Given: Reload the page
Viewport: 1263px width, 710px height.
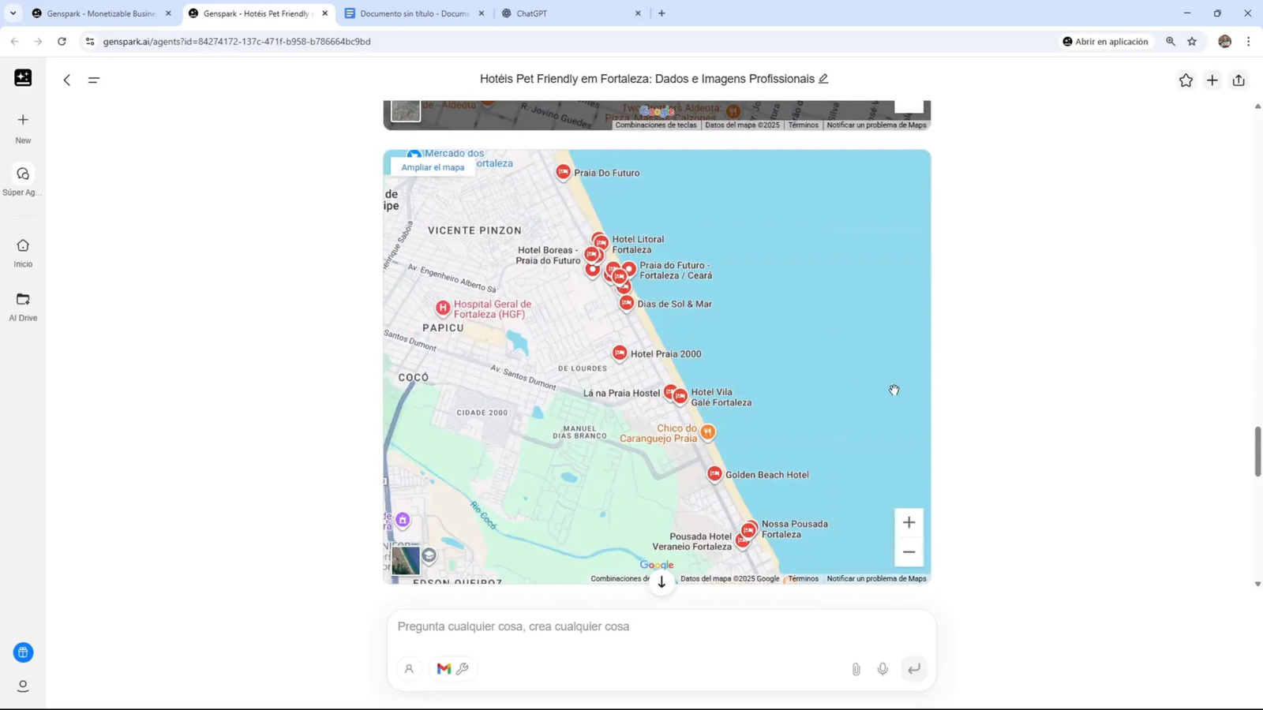Looking at the screenshot, I should (x=62, y=41).
